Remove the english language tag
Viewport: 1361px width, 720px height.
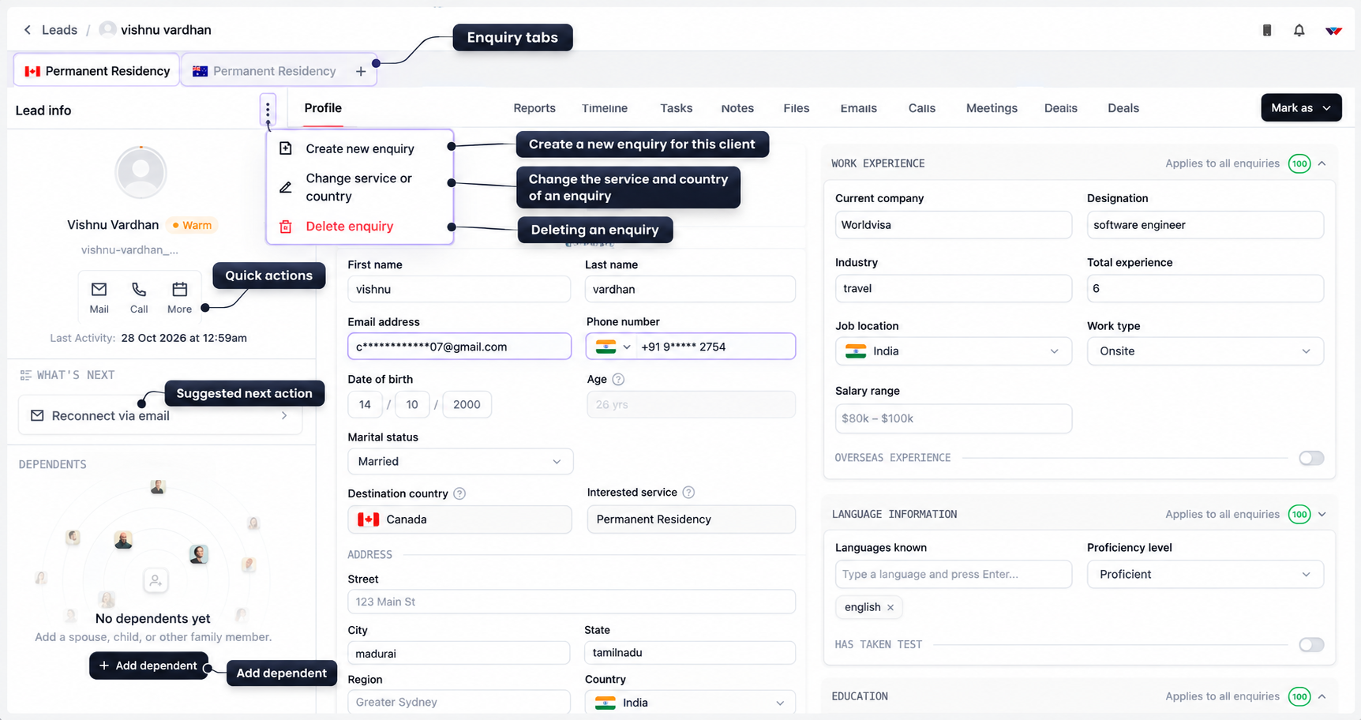point(890,607)
